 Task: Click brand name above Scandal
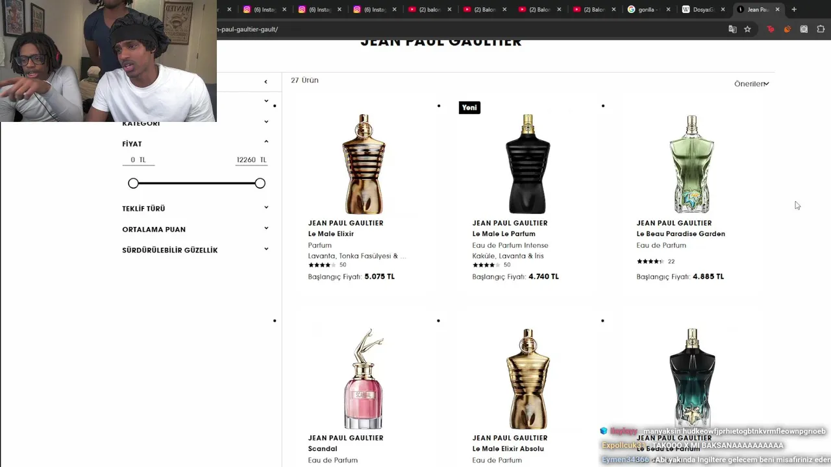346,438
